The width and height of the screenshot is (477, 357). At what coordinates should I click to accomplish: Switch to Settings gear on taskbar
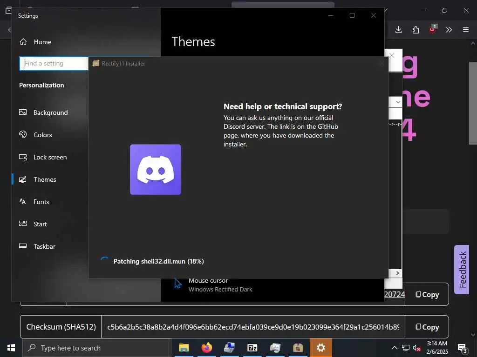click(x=320, y=348)
